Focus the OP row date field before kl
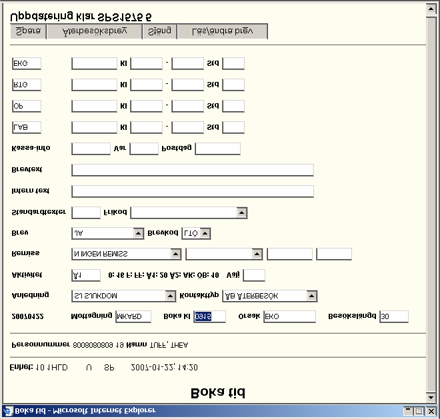 pyautogui.click(x=94, y=106)
